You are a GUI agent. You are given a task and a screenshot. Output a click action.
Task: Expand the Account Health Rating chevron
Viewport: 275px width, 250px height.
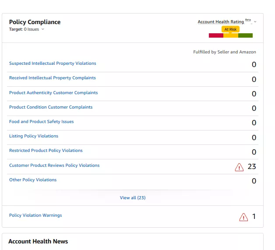click(255, 22)
